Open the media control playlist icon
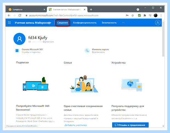 click(x=150, y=16)
